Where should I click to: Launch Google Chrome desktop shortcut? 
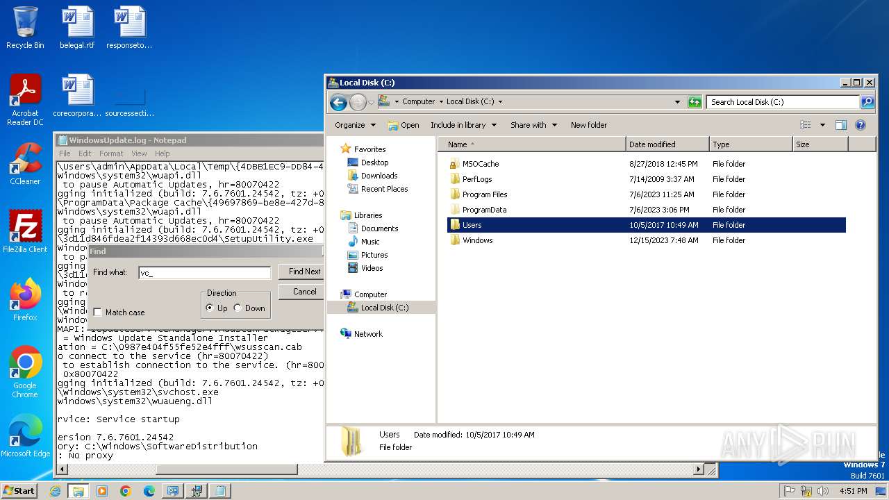point(25,372)
